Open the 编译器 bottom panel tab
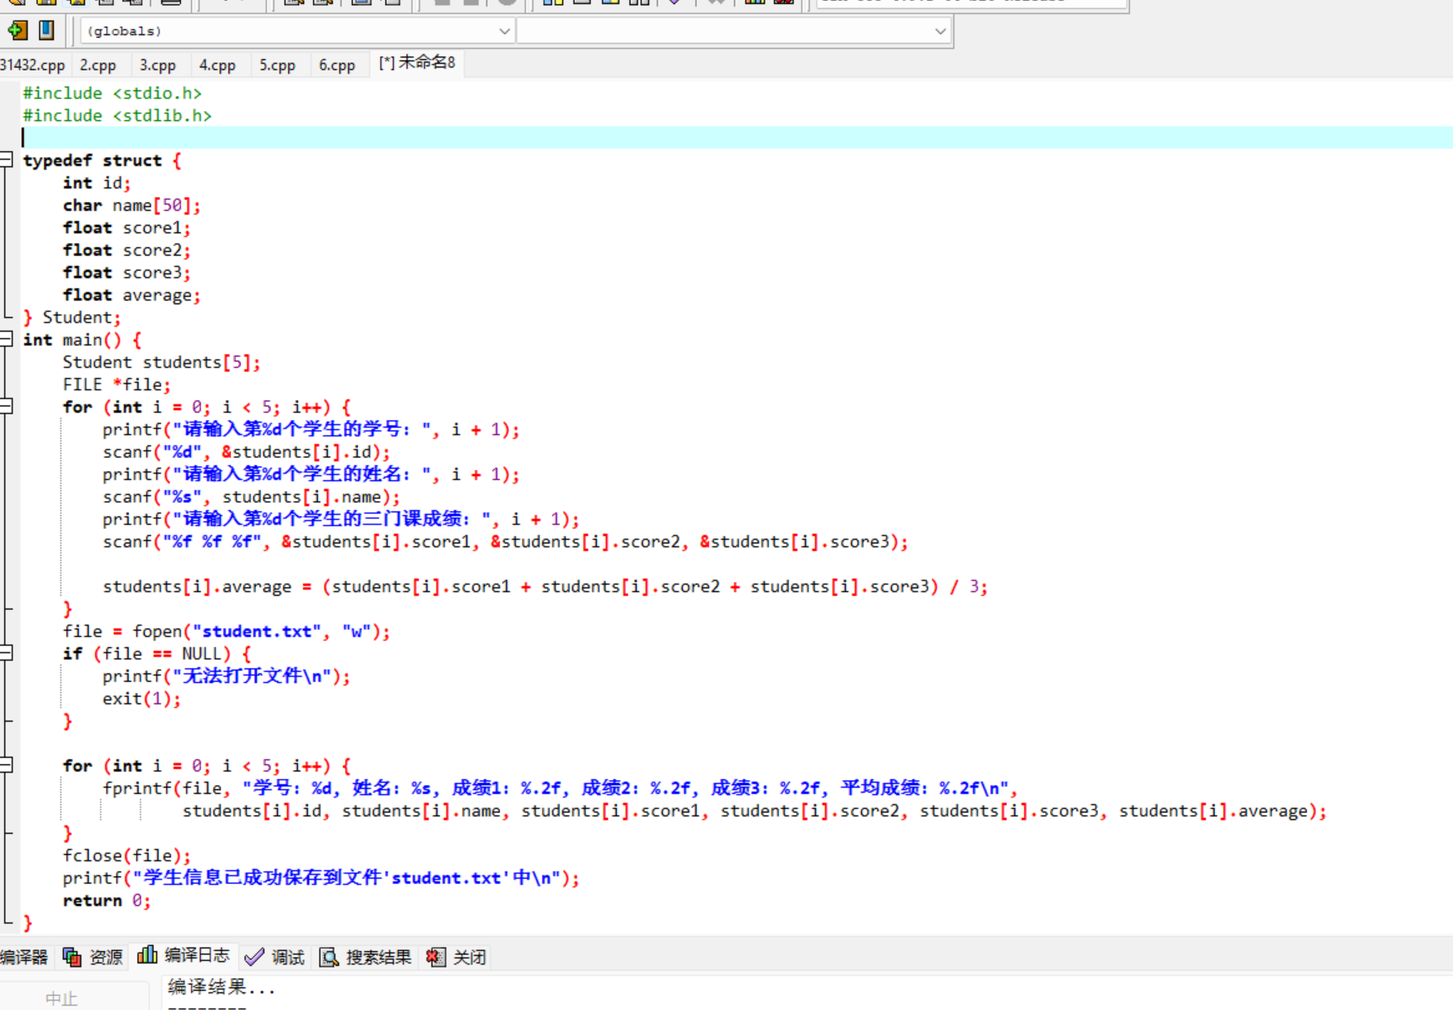 click(24, 957)
